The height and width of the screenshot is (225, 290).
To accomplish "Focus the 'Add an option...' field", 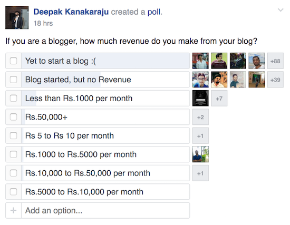I will (x=105, y=210).
